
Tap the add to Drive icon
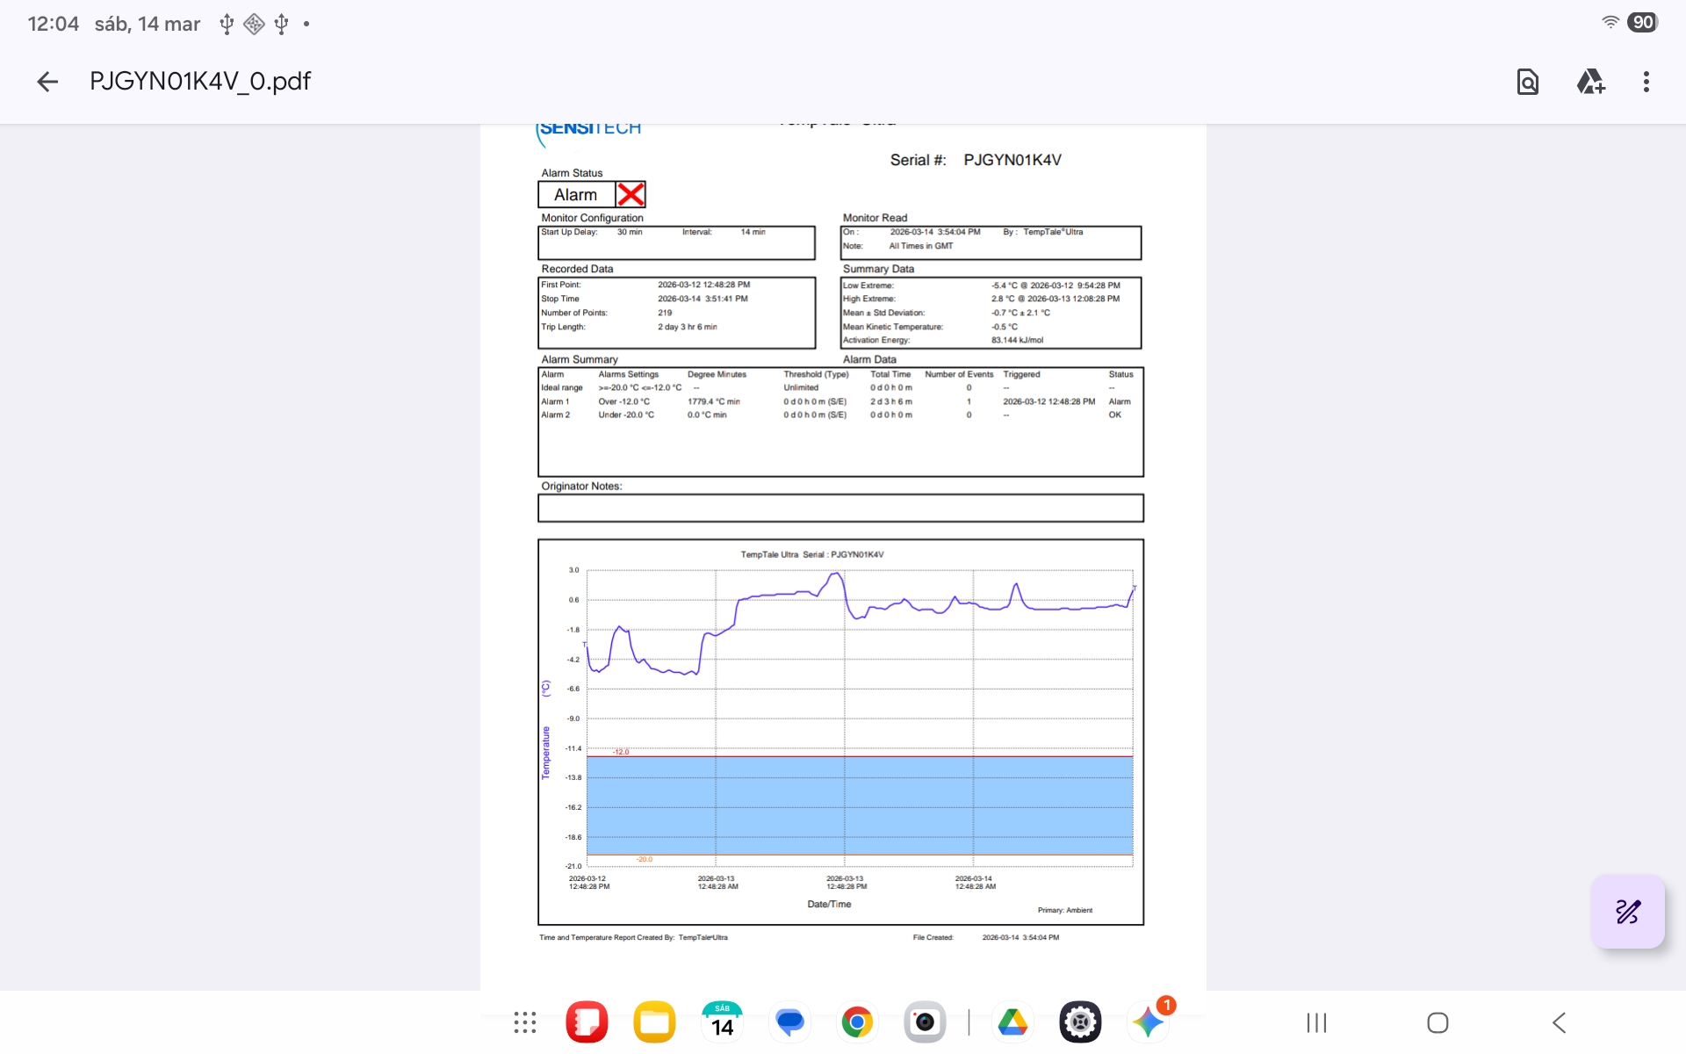pyautogui.click(x=1590, y=82)
